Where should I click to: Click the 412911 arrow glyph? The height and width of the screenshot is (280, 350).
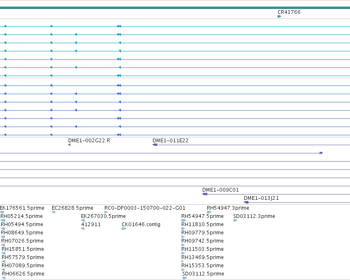tap(83, 229)
